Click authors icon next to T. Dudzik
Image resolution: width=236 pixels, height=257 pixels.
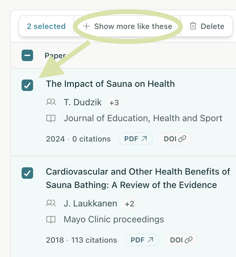click(51, 102)
